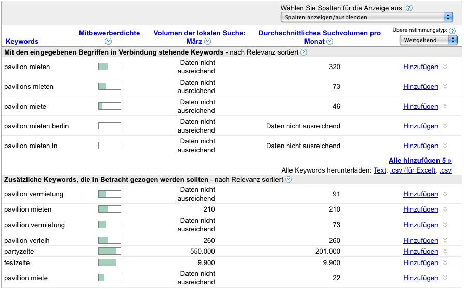Expand chevron menu for pavillons mieten row
The image size is (464, 289).
(x=445, y=86)
